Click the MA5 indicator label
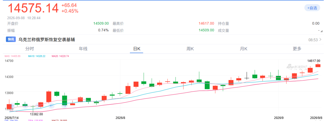The width and height of the screenshot is (330, 121). (x=13, y=56)
